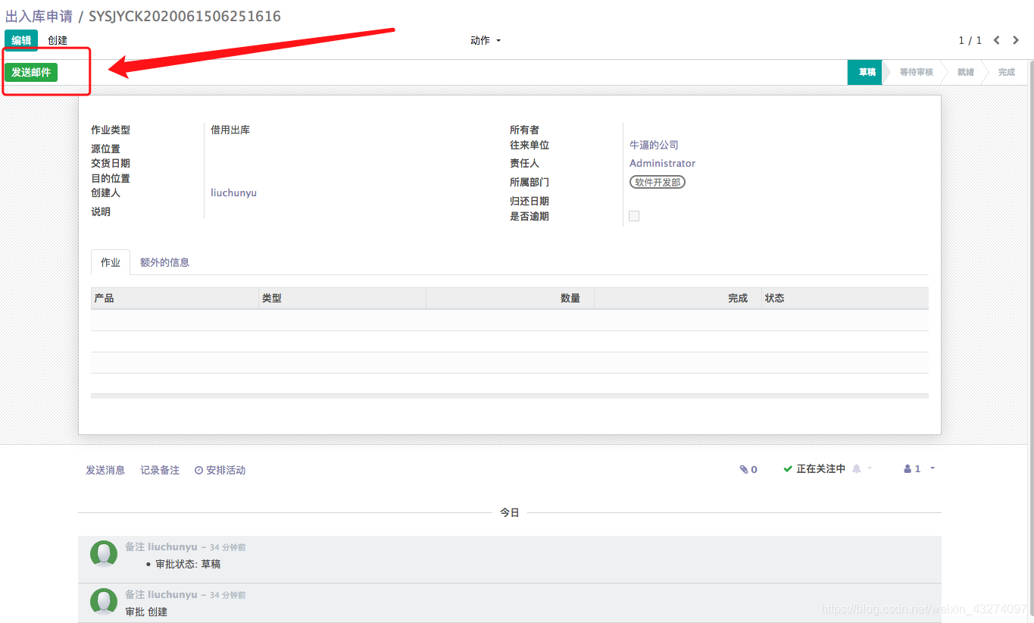Open liuchunyu creator link
This screenshot has height=623, width=1034.
click(233, 193)
